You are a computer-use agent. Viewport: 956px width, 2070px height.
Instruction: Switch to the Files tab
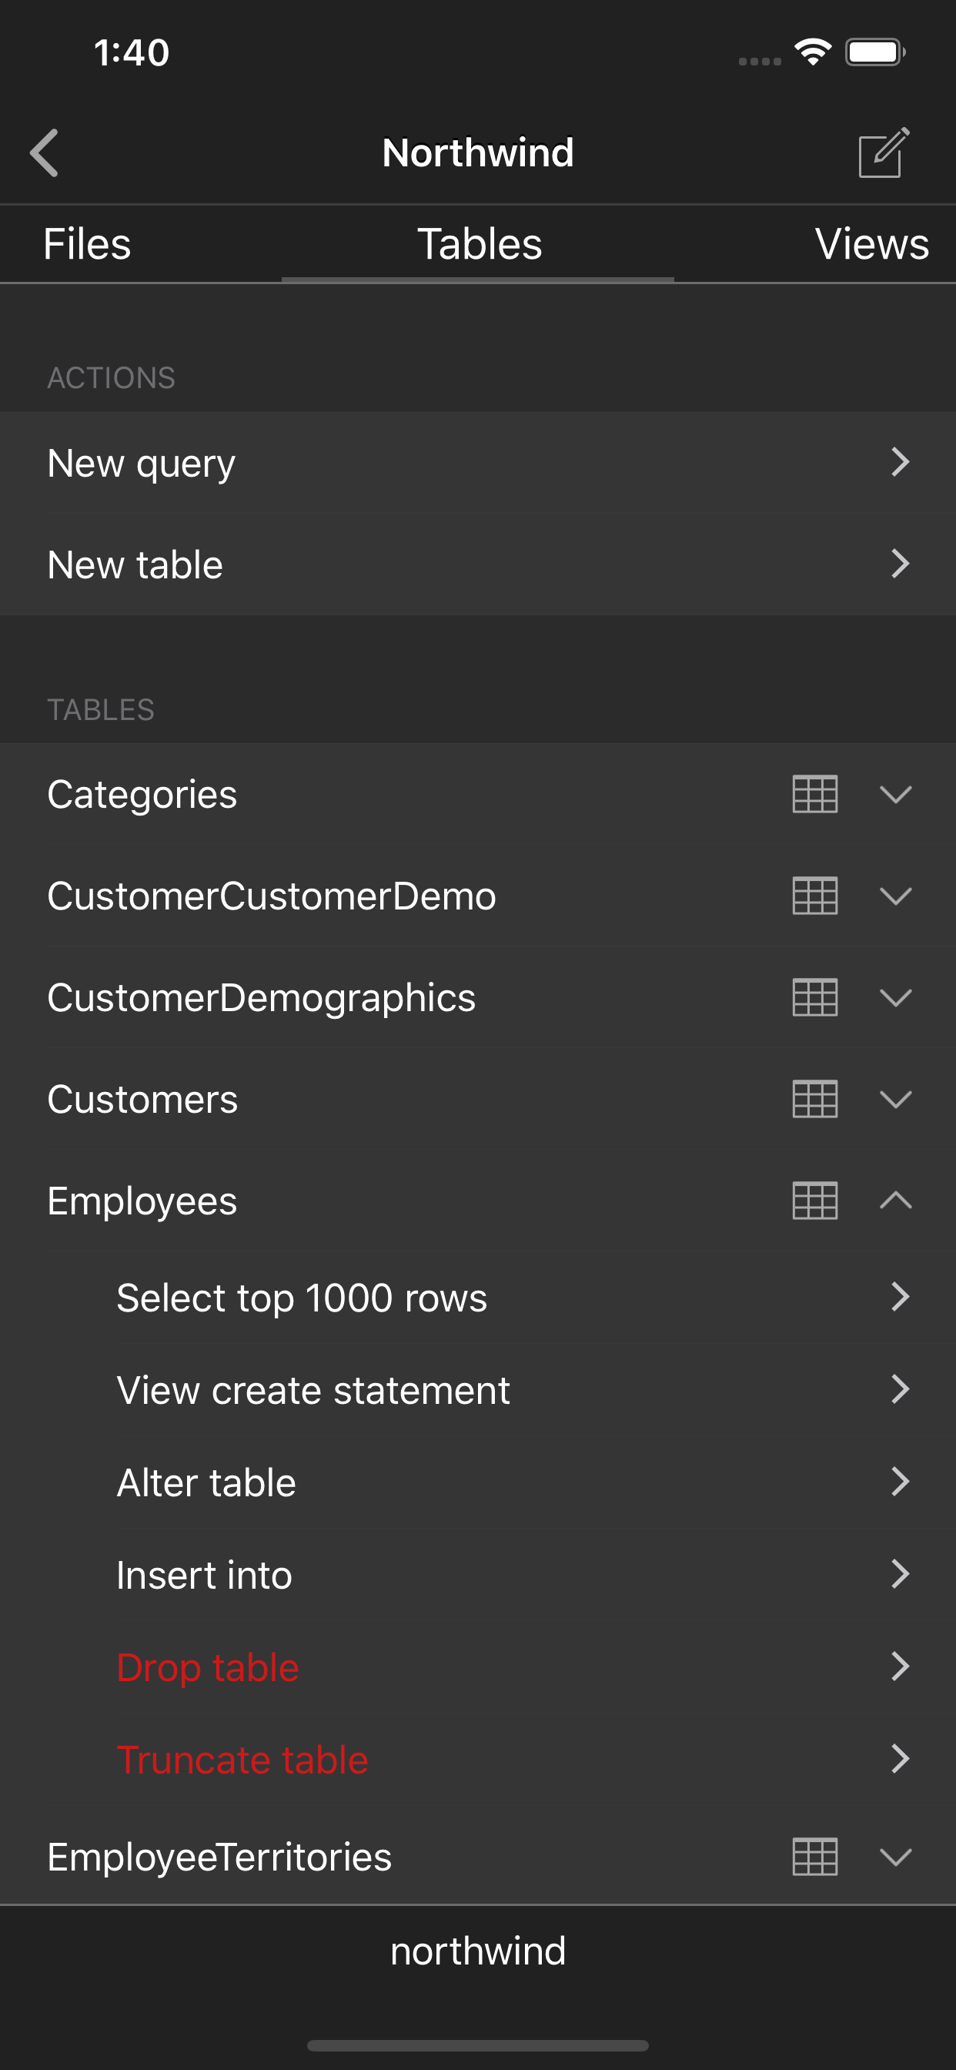87,244
